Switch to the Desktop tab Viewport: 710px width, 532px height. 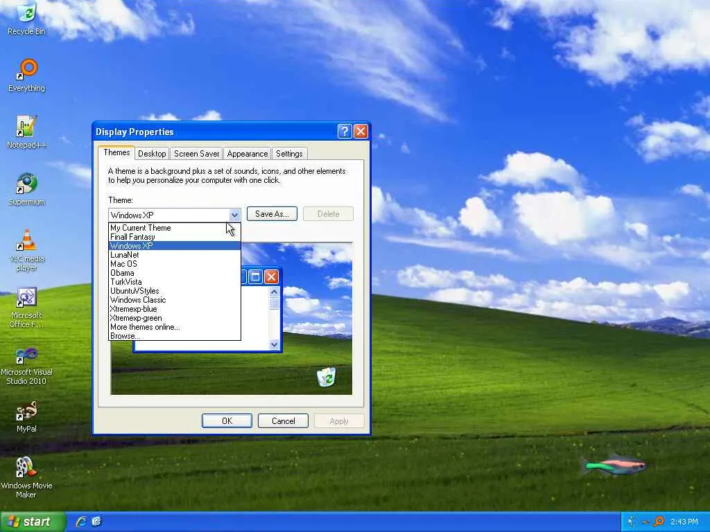[152, 154]
